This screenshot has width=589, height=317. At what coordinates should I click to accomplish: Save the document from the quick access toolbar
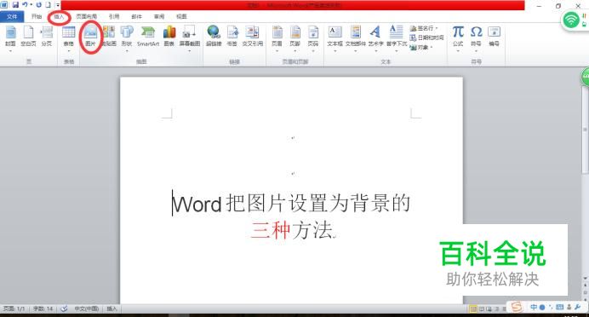15,5
